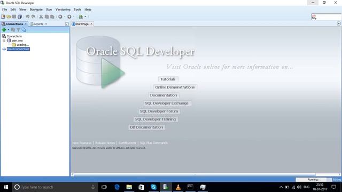Viewport: 342px width, 192px height.
Task: Click the green plus New Connection icon
Action: (4, 30)
